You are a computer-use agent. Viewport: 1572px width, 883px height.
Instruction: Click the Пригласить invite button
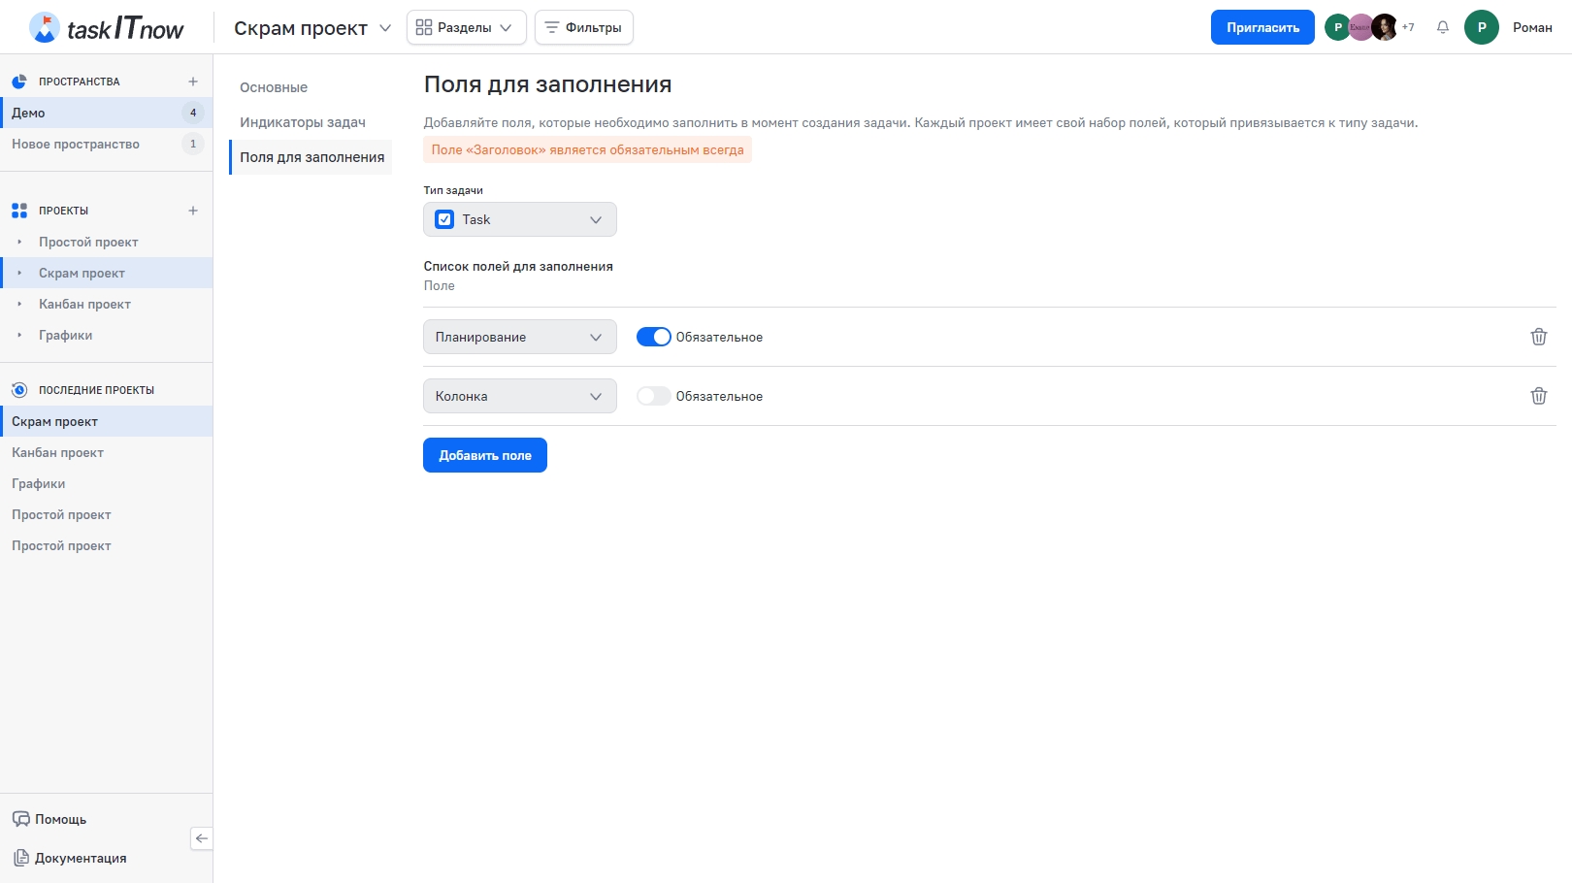tap(1262, 27)
